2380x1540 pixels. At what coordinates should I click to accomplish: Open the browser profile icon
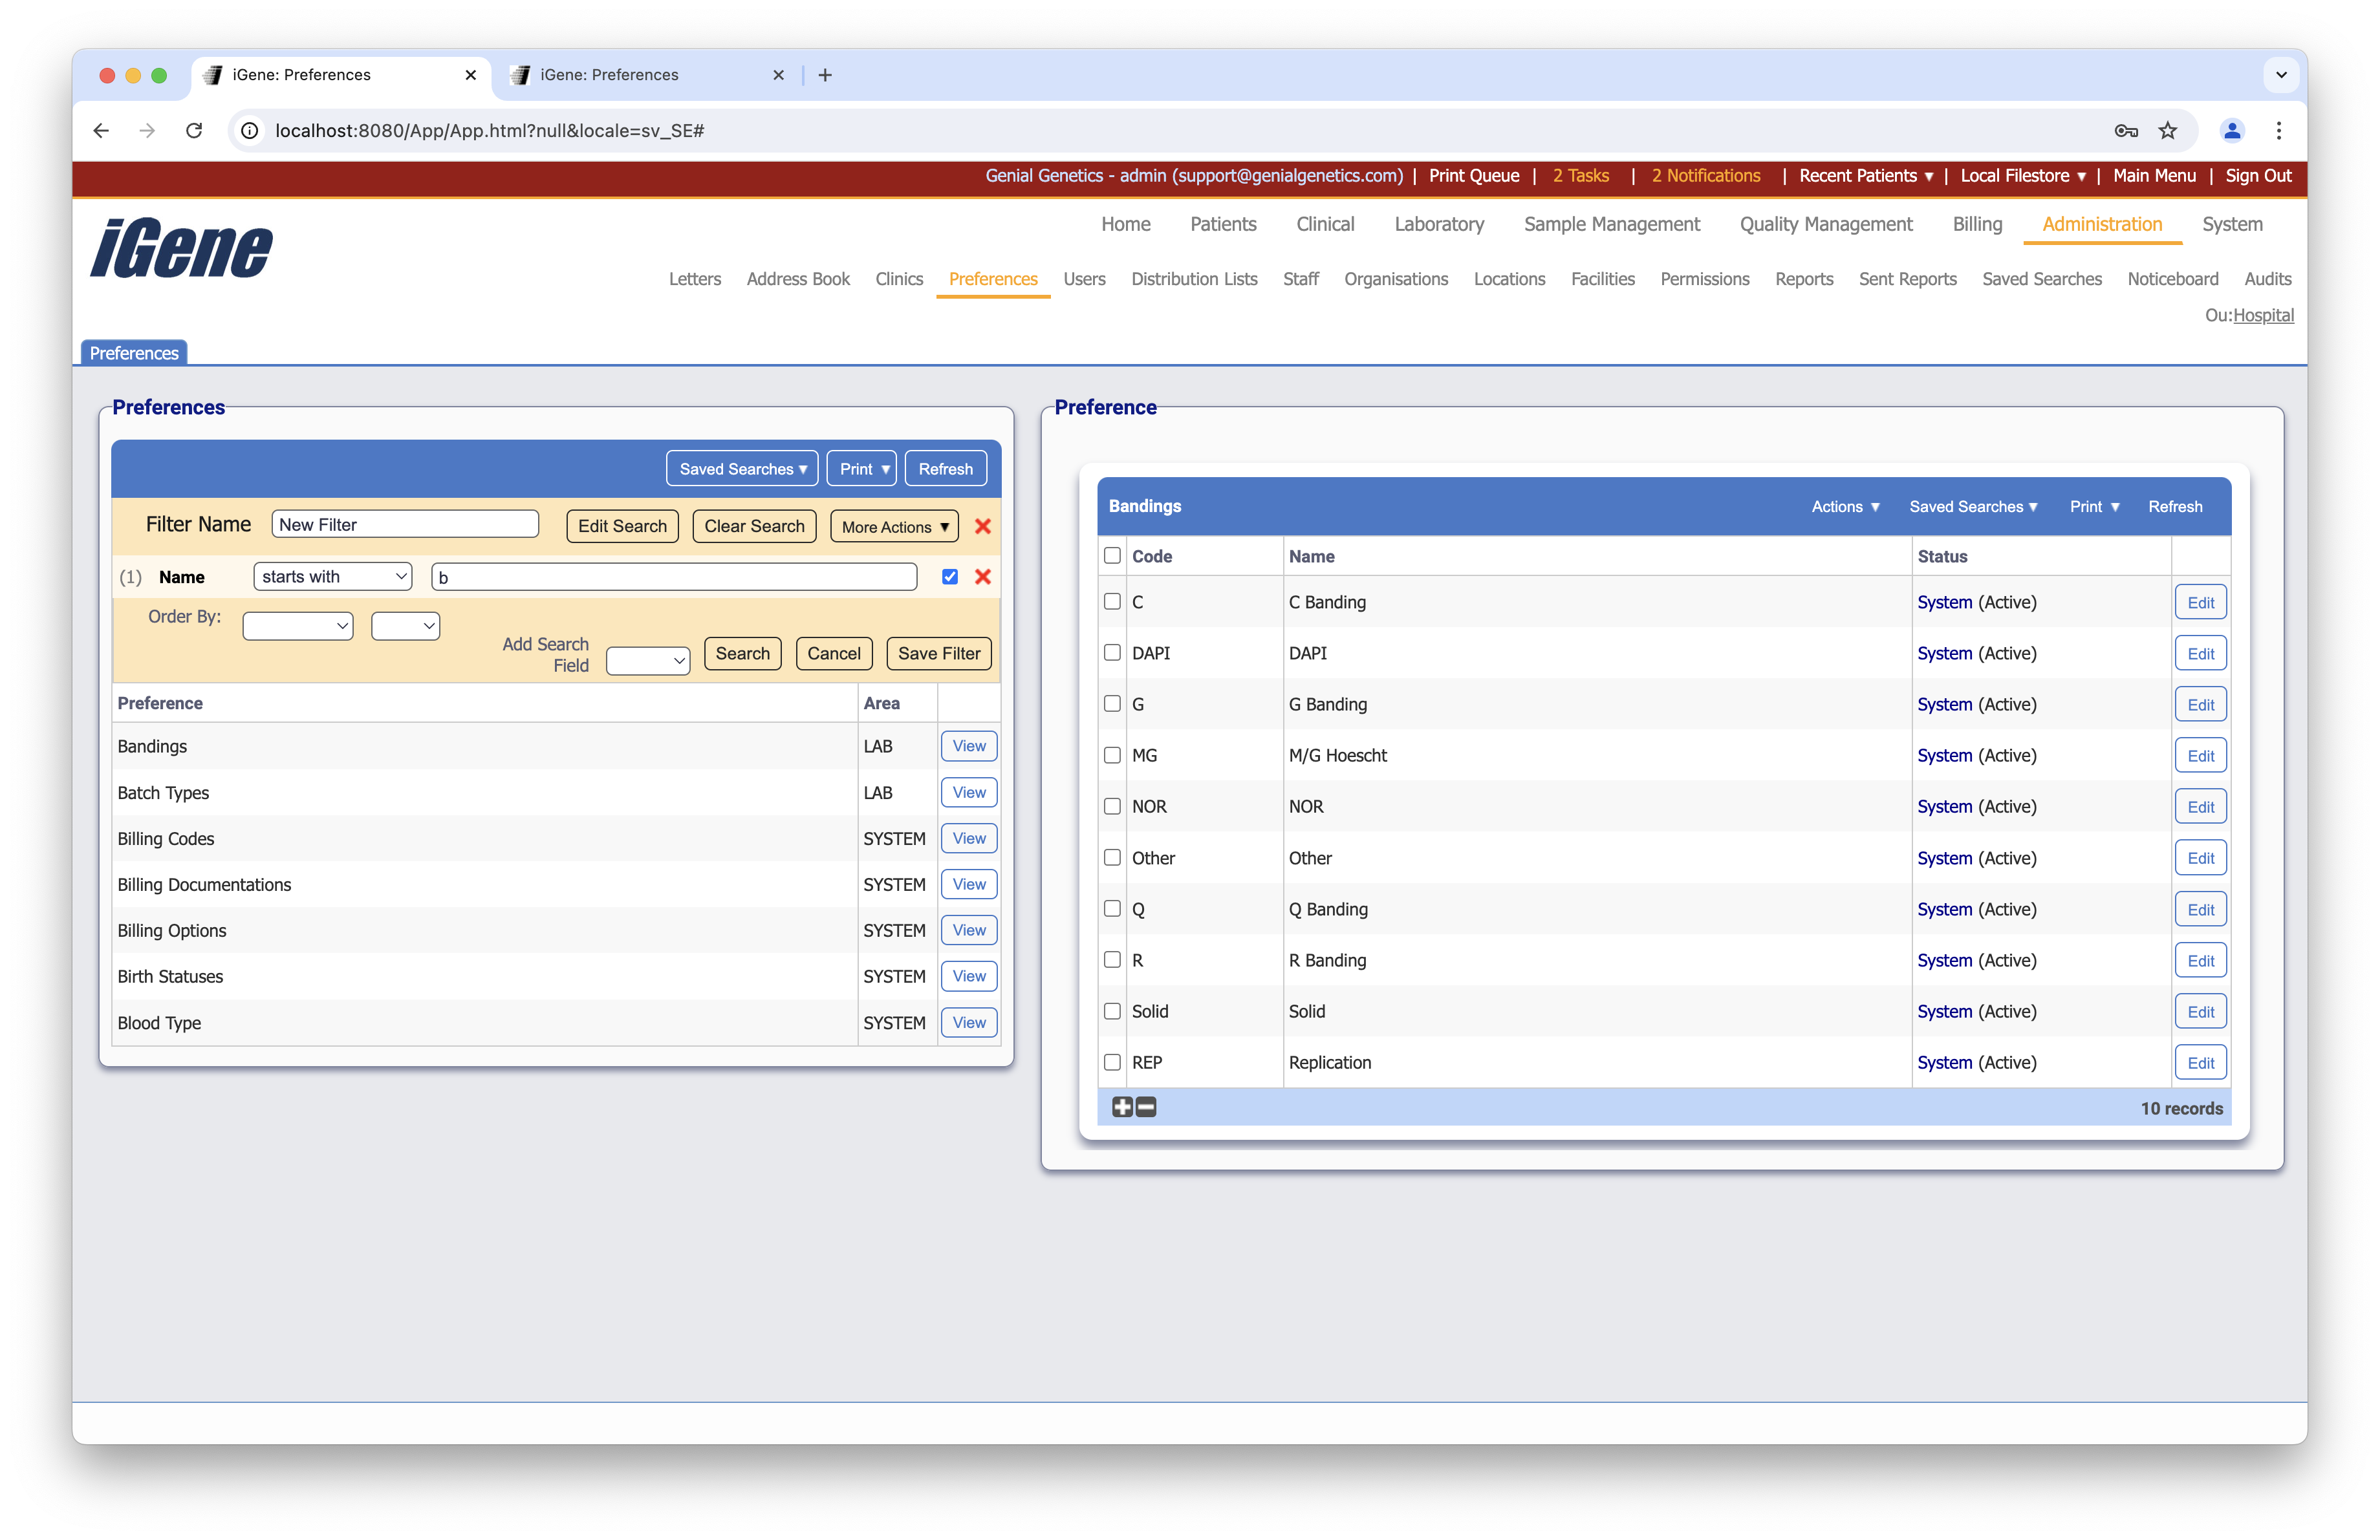click(x=2232, y=131)
